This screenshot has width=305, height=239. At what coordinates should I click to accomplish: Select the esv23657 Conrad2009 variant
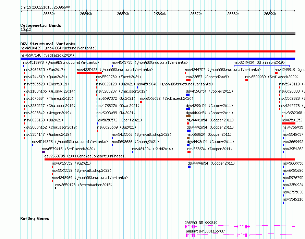(x=207, y=77)
